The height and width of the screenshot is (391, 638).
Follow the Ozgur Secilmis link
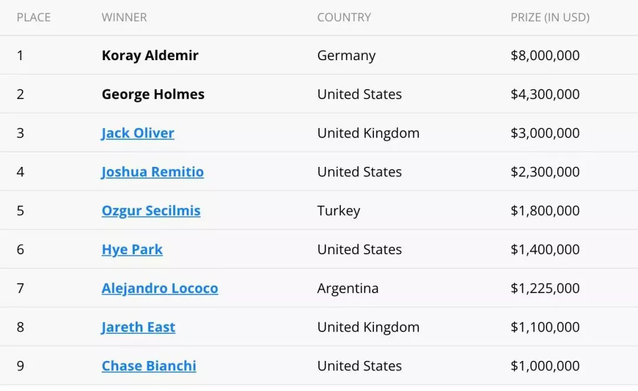point(151,211)
